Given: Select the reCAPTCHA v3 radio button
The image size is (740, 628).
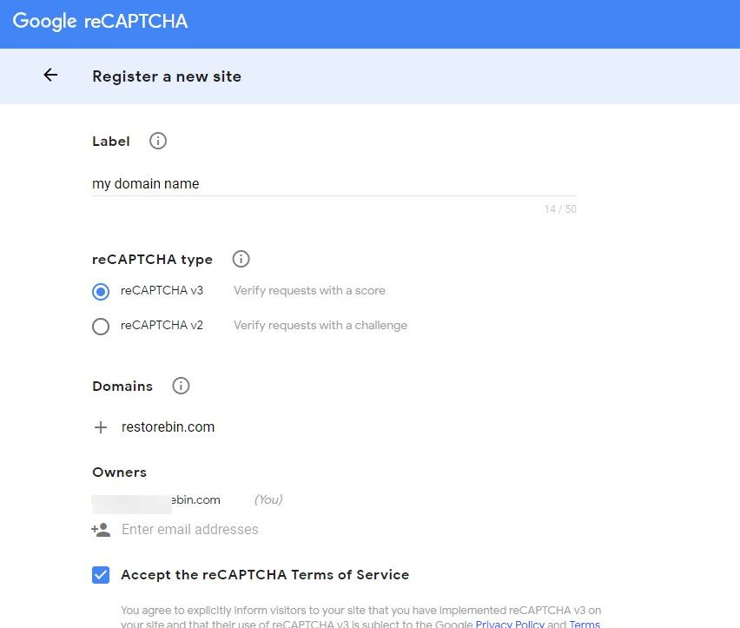Looking at the screenshot, I should click(101, 292).
